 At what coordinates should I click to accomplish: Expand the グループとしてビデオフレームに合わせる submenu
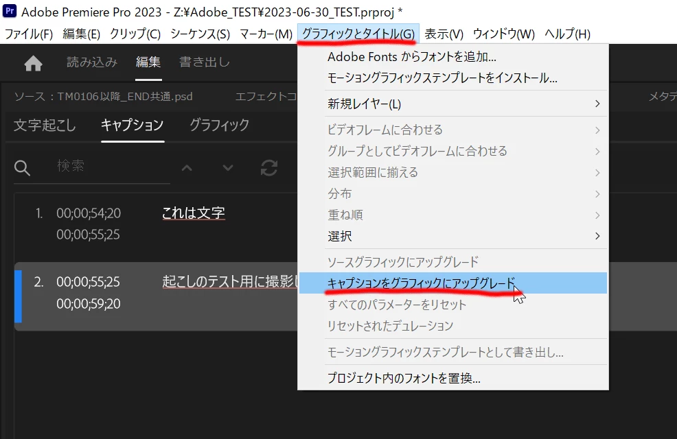tap(453, 151)
